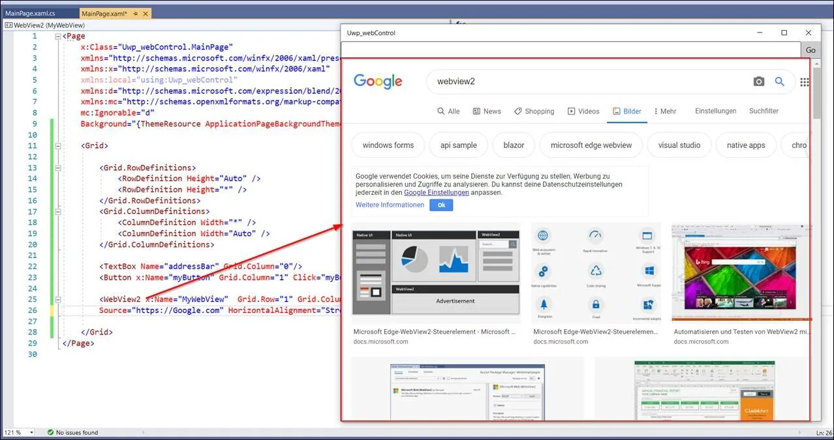The image size is (834, 440).
Task: Click the Button x:Name="myButton" code line
Action: click(x=219, y=277)
